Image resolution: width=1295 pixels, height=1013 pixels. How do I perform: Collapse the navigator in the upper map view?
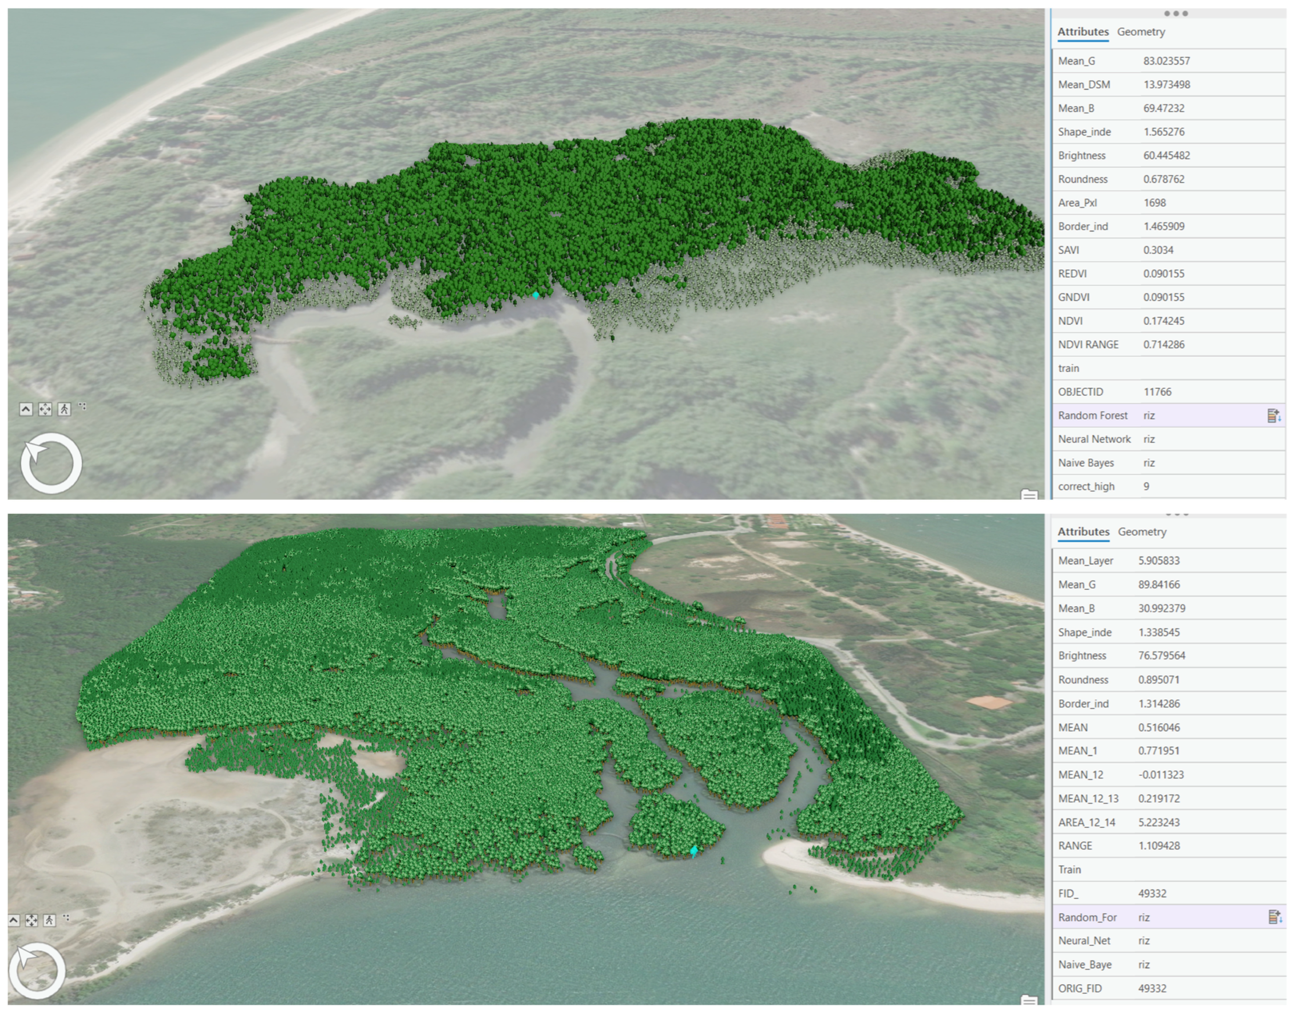26,409
